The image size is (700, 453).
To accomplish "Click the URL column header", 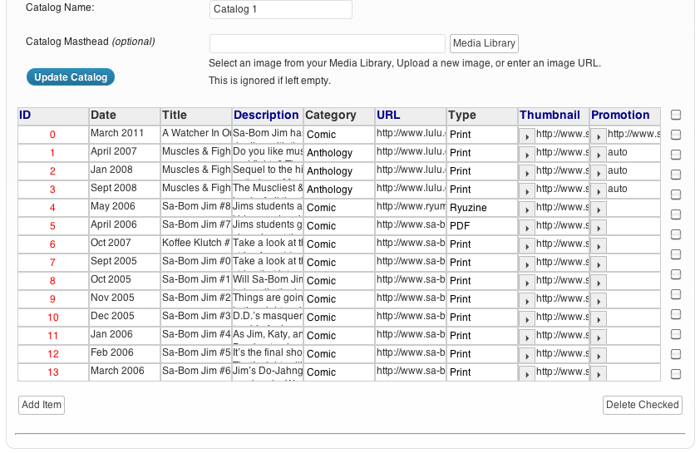I will pos(388,116).
